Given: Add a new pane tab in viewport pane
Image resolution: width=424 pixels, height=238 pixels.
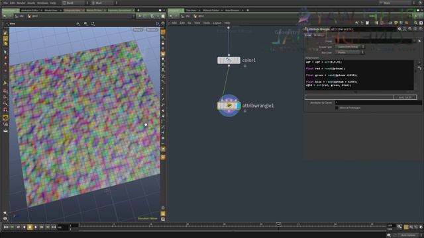Looking at the screenshot, I should [x=138, y=11].
